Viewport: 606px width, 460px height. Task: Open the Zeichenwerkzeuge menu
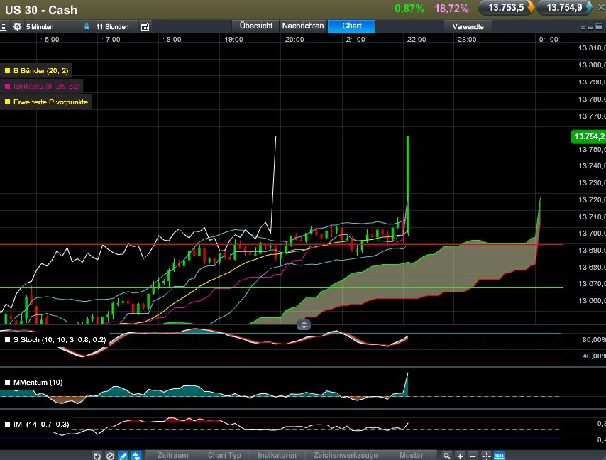point(346,455)
